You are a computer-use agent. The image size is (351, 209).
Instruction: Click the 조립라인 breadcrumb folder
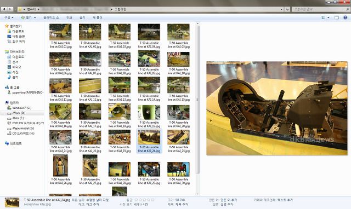point(120,9)
